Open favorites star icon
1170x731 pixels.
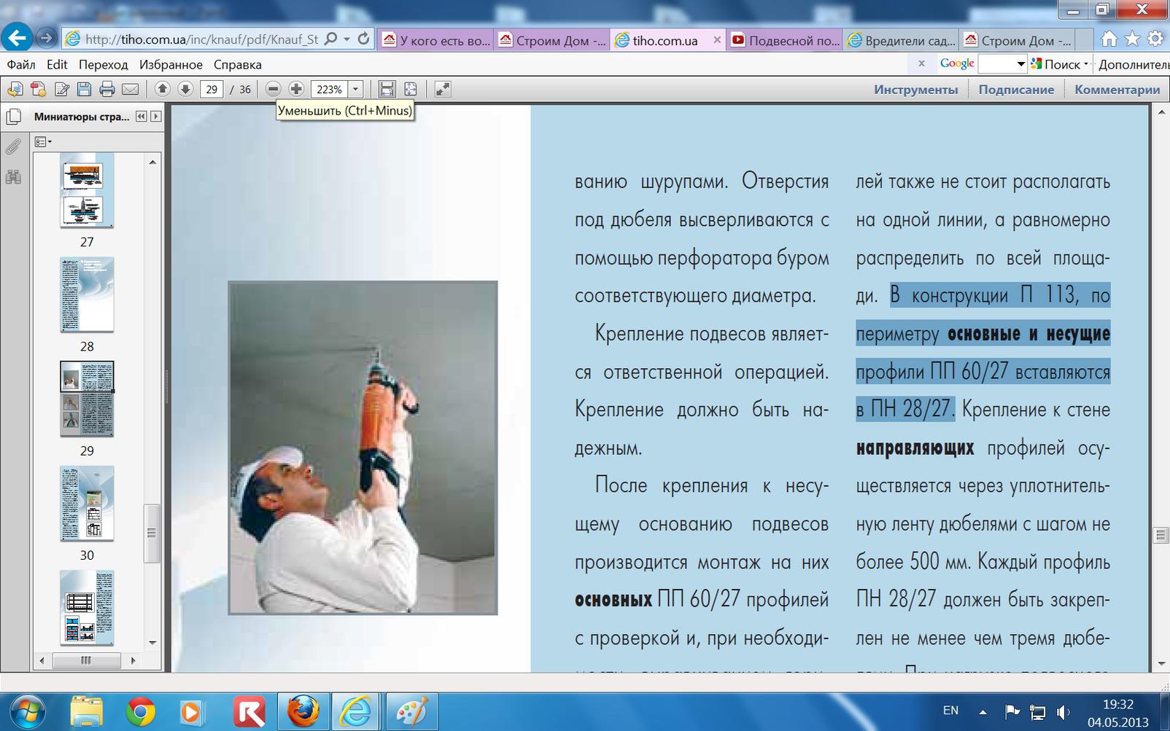tap(1132, 39)
